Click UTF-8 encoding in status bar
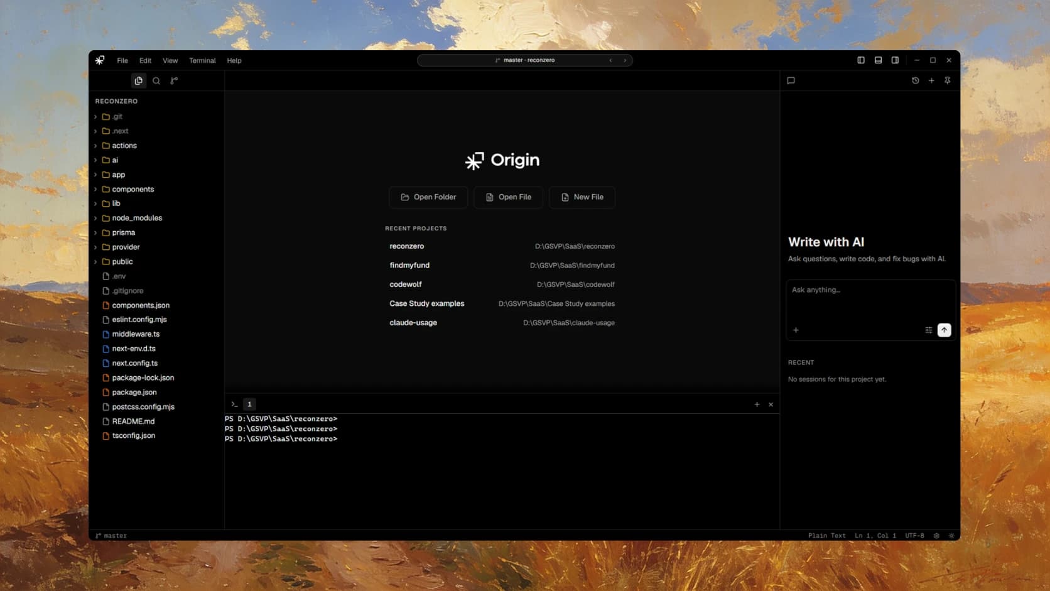The image size is (1050, 591). click(914, 536)
